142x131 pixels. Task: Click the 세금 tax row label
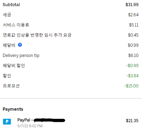7,15
